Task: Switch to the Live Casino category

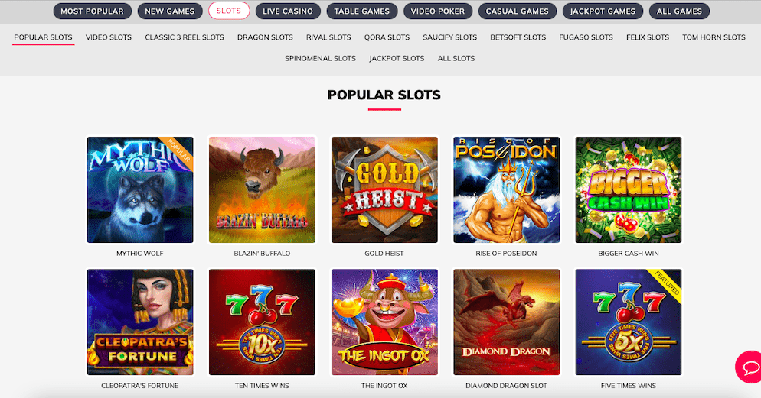Action: (288, 11)
